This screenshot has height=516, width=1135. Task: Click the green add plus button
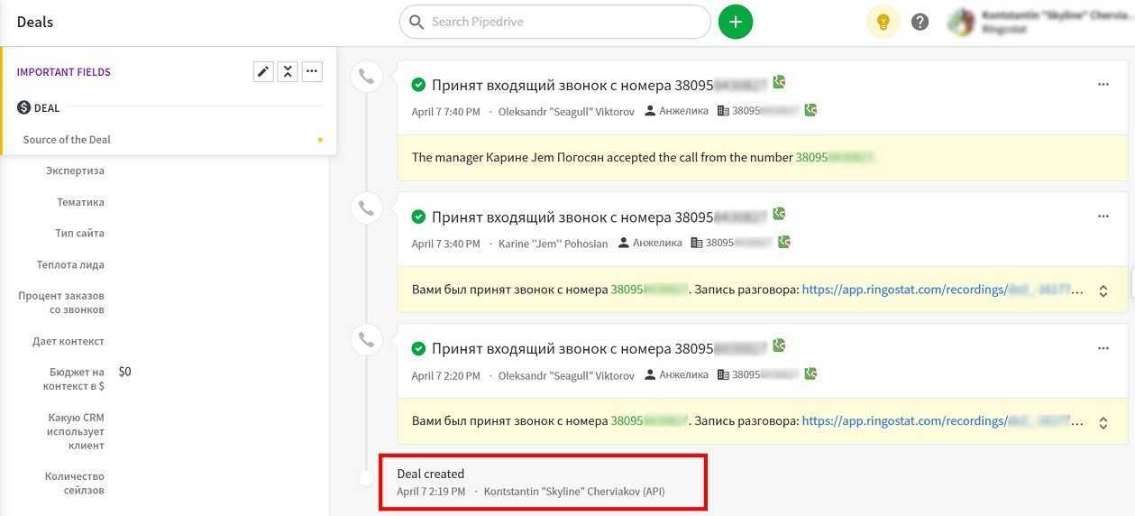coord(735,22)
